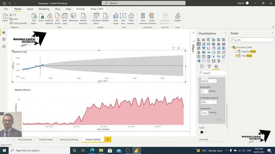Screen dimensions: 275x154
Task: Select the Matrix visual
Action: click(208, 56)
